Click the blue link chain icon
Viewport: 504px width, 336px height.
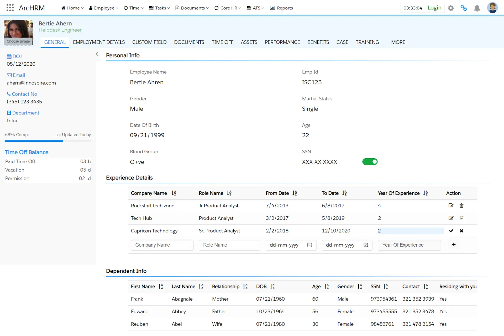[464, 8]
